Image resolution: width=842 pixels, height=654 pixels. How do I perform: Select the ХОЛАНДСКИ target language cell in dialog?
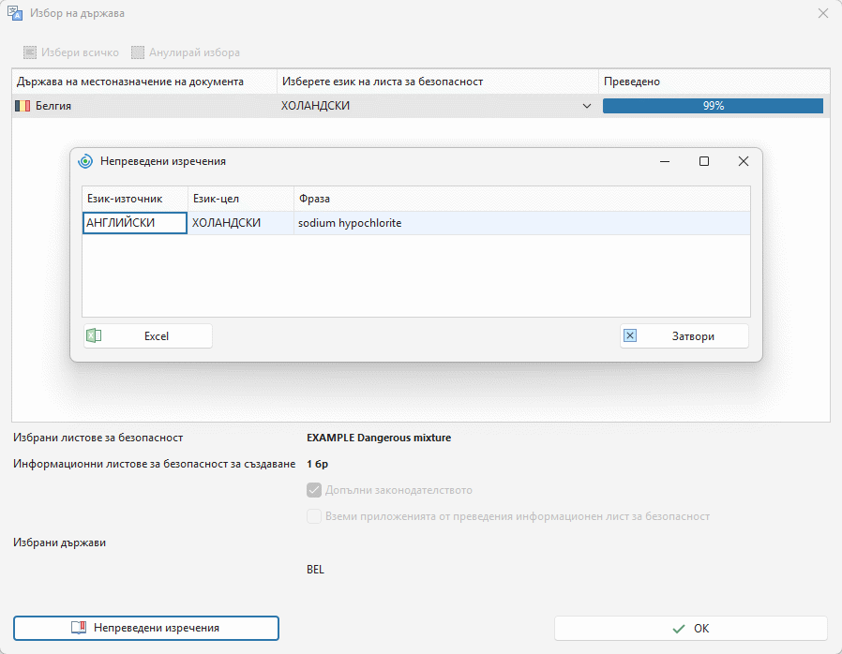click(x=241, y=223)
